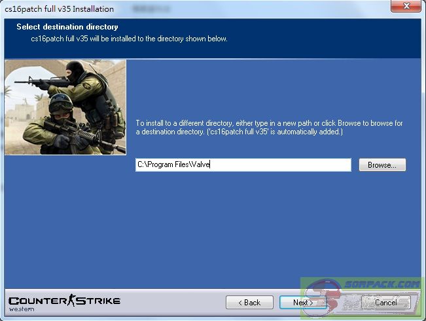Proceed with the Next > button

(302, 302)
